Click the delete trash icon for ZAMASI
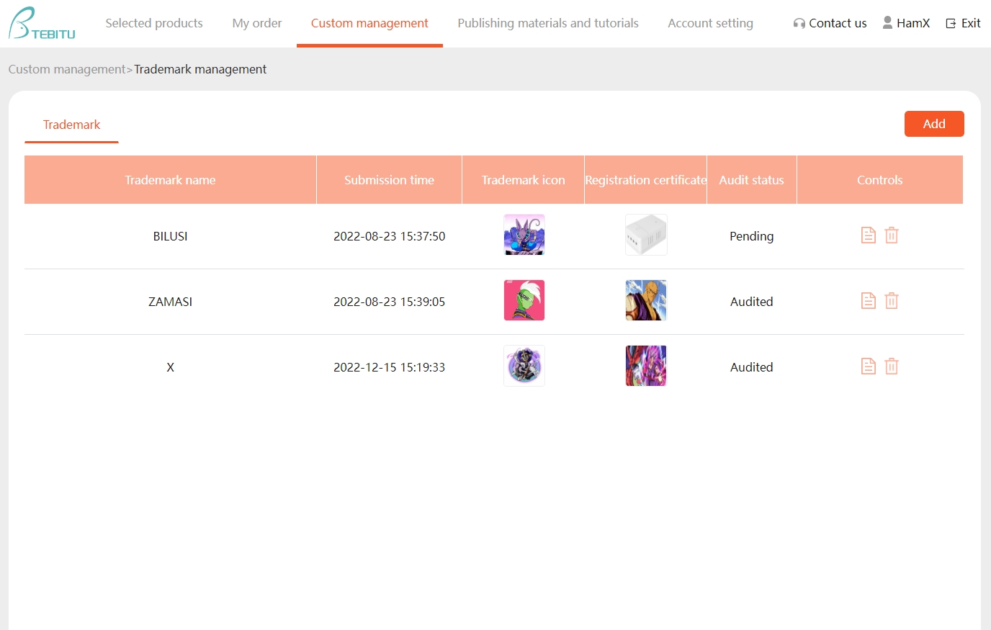Viewport: 991px width, 630px height. (892, 300)
